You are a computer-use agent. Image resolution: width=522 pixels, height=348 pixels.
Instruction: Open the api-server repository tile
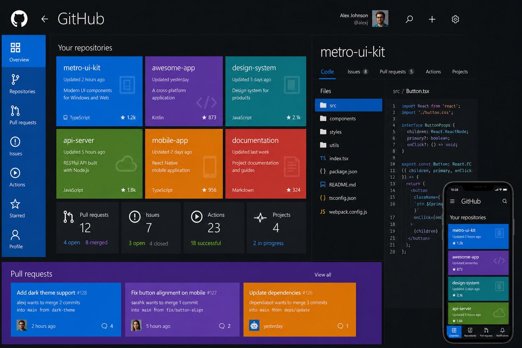(99, 164)
